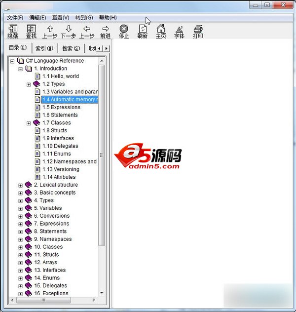The width and height of the screenshot is (296, 312).
Task: Open topic 1.13 Versioning
Action: (61, 169)
